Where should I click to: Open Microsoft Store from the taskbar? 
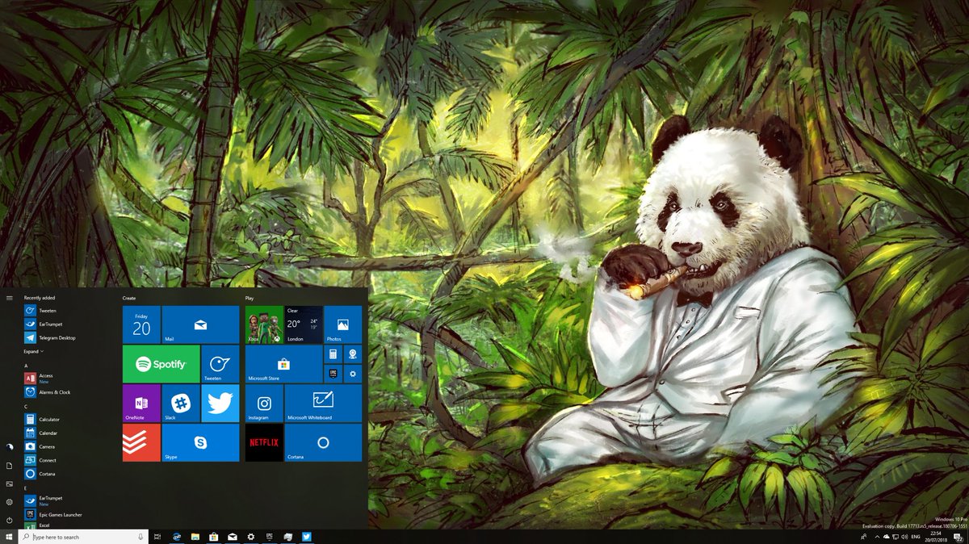(x=213, y=537)
